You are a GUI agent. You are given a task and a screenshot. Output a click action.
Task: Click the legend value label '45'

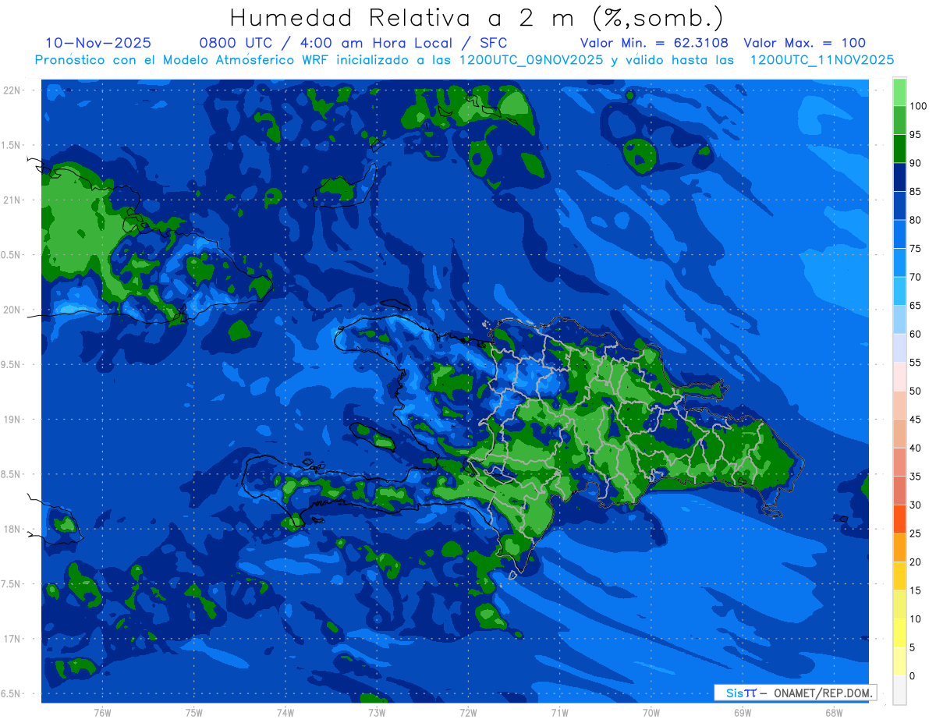coord(915,420)
